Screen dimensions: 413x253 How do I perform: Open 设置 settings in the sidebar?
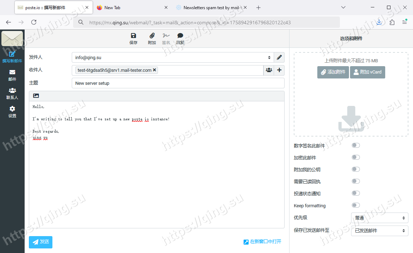coord(12,112)
